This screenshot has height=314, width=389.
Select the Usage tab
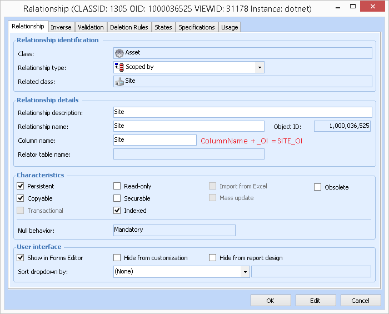coord(229,27)
